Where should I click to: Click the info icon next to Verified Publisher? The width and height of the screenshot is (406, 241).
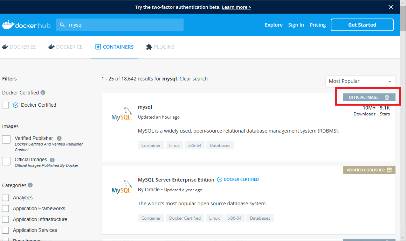tap(59, 139)
